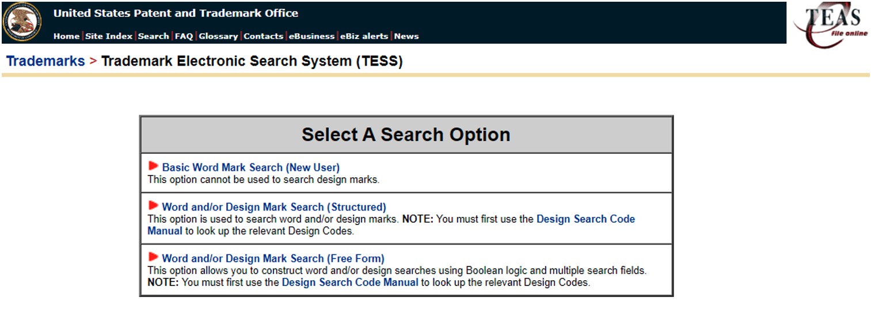This screenshot has width=871, height=324.
Task: Click the USPTO eagle seal logo
Action: point(22,22)
